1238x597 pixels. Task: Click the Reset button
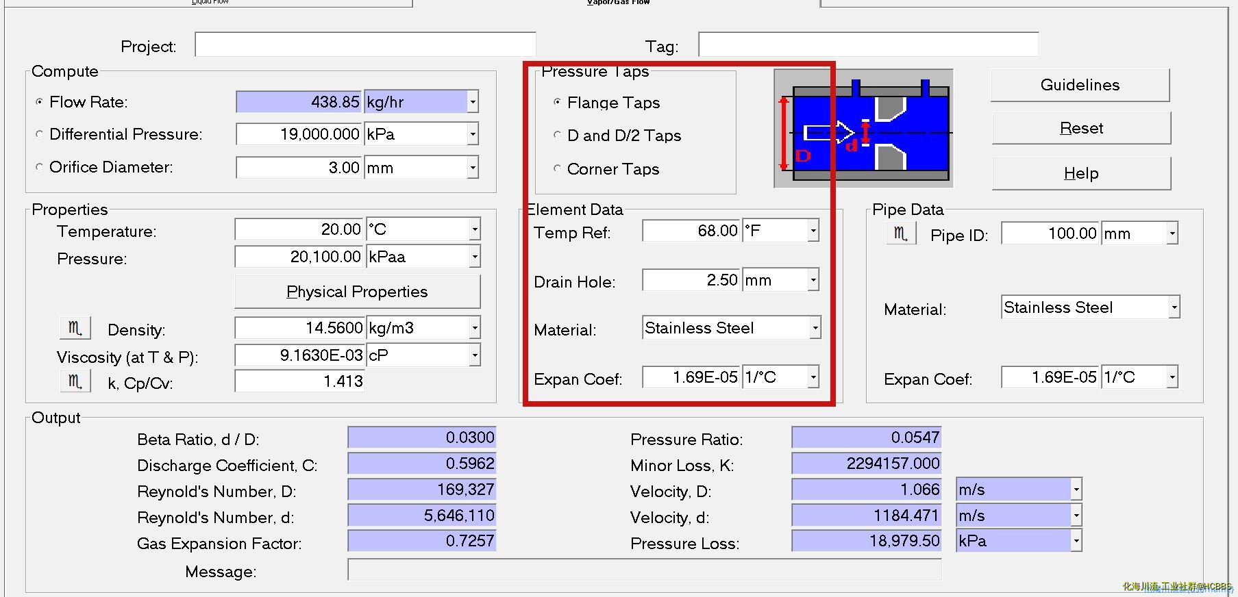[1081, 128]
